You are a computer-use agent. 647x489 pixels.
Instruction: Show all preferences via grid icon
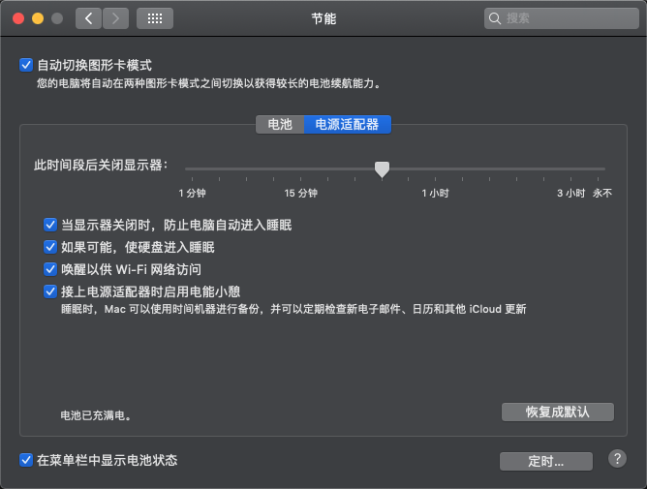pos(155,18)
